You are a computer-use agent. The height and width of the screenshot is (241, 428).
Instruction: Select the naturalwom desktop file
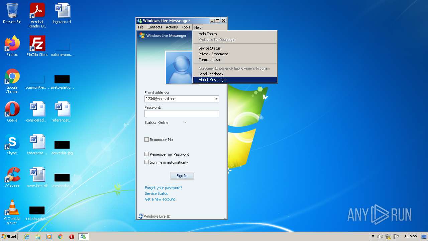[x=62, y=49]
